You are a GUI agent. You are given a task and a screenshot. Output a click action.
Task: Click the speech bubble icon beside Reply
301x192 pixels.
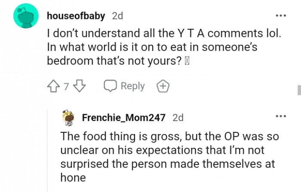click(111, 86)
